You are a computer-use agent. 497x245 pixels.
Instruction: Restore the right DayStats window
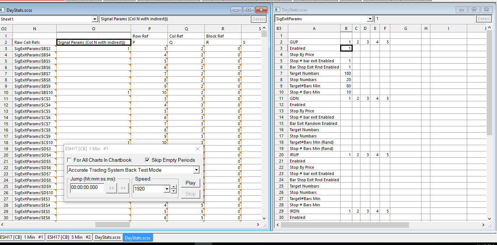pyautogui.click(x=474, y=10)
